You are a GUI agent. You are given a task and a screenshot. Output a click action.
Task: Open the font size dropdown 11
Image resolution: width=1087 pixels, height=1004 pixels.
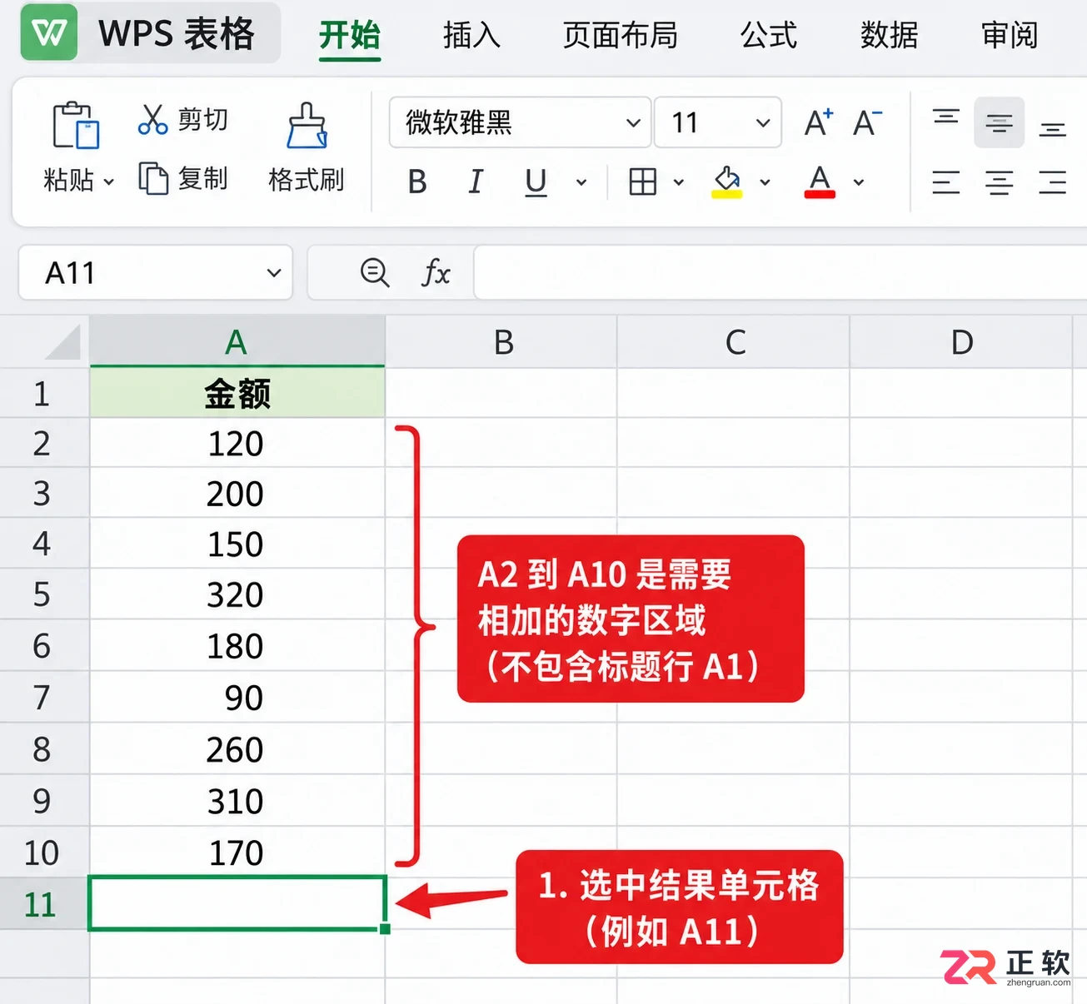[x=718, y=123]
